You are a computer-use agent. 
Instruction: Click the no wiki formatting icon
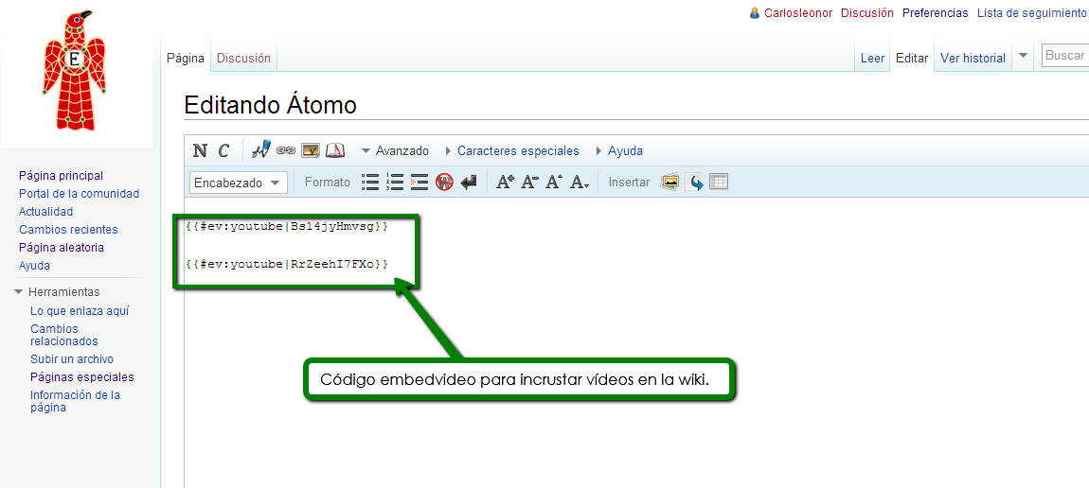[x=444, y=183]
